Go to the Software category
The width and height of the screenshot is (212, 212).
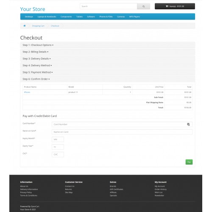pyautogui.click(x=91, y=17)
